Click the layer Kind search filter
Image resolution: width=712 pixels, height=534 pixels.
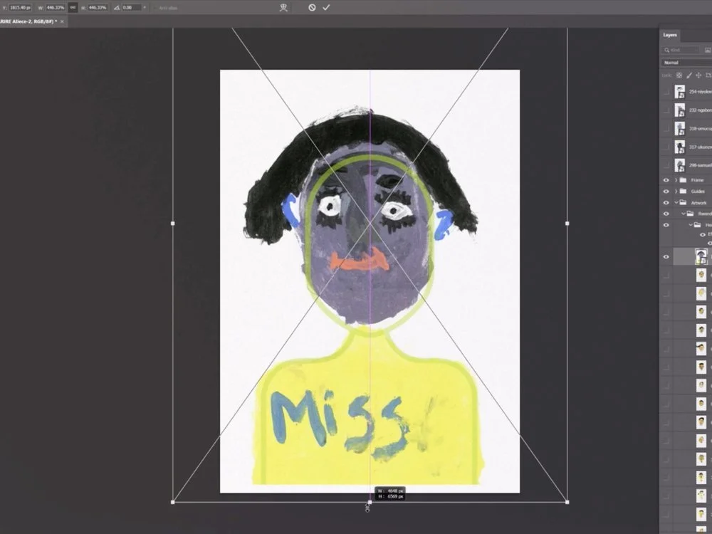coord(681,50)
